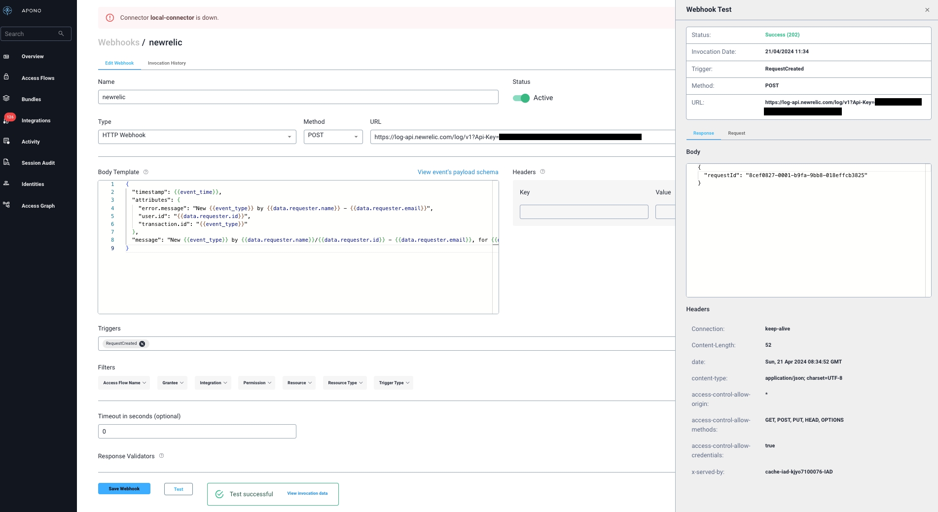Click the Access Graph sidebar label
The width and height of the screenshot is (938, 512).
click(x=38, y=206)
